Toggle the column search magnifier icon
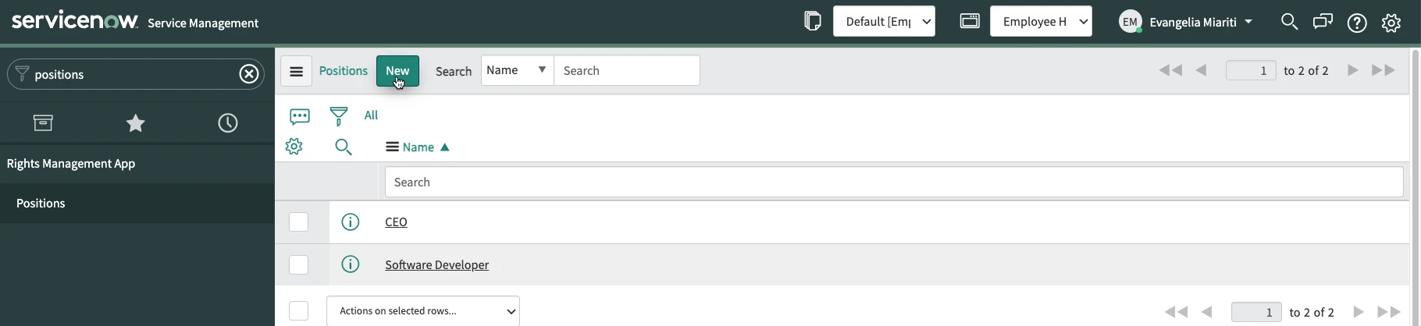 tap(344, 147)
